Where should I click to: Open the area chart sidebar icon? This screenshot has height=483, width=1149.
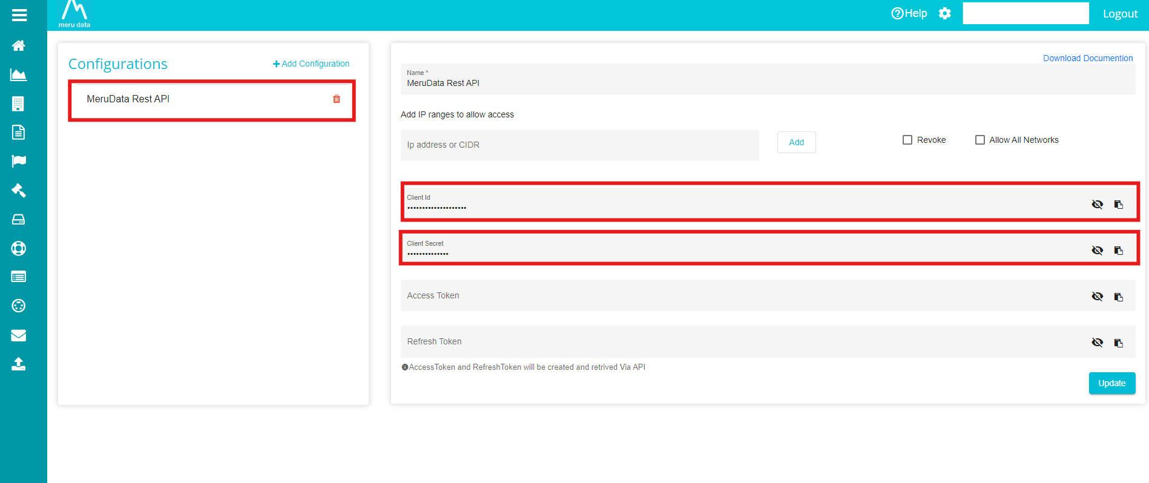point(19,74)
